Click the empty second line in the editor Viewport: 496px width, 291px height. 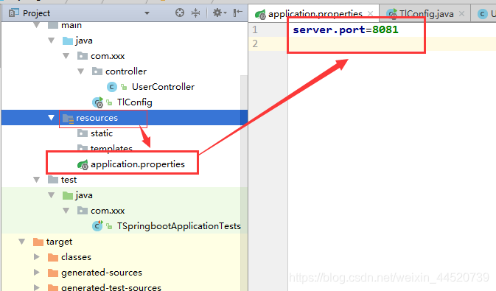pos(391,43)
